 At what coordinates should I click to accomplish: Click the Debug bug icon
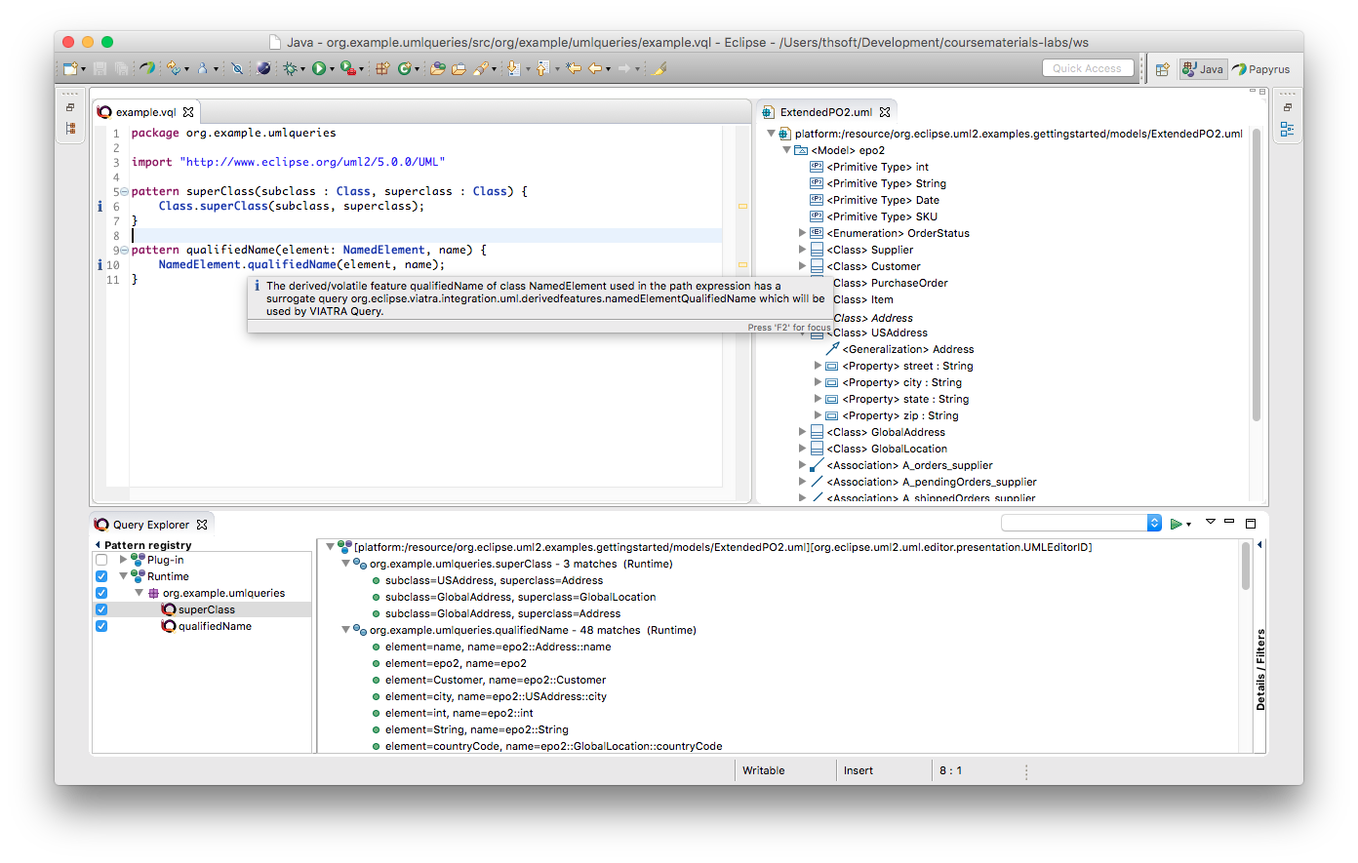(x=290, y=68)
